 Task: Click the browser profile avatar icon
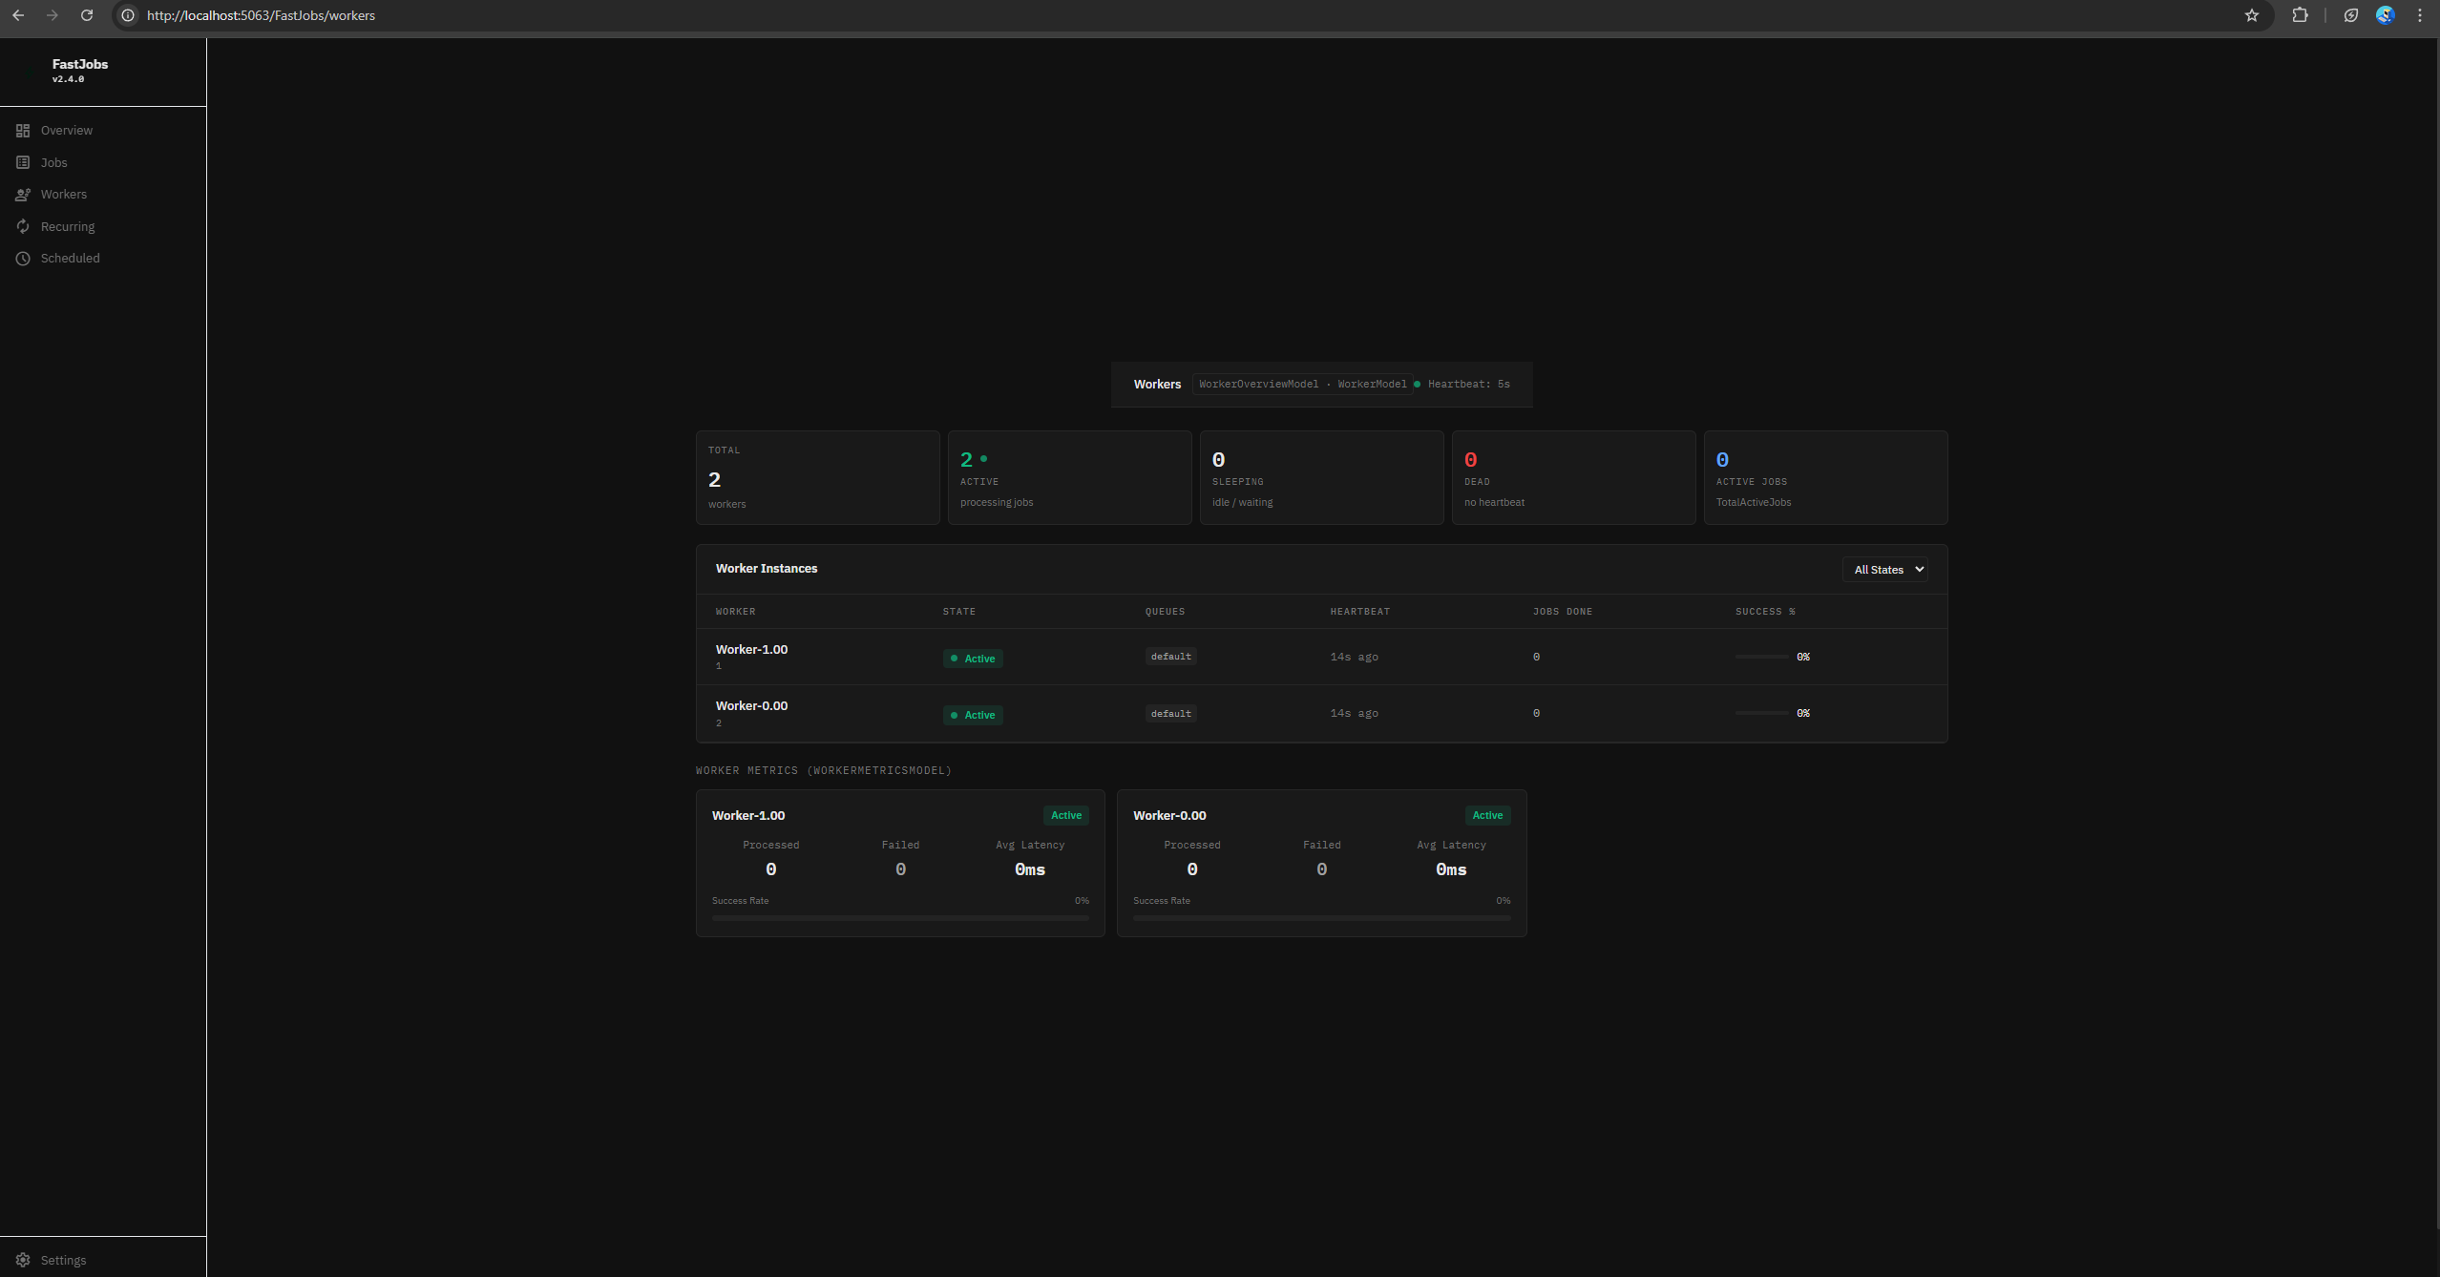click(2385, 15)
